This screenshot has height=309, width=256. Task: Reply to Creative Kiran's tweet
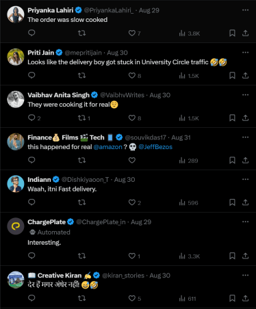tap(31, 298)
